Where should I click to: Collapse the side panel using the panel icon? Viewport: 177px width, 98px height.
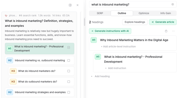click(70, 5)
